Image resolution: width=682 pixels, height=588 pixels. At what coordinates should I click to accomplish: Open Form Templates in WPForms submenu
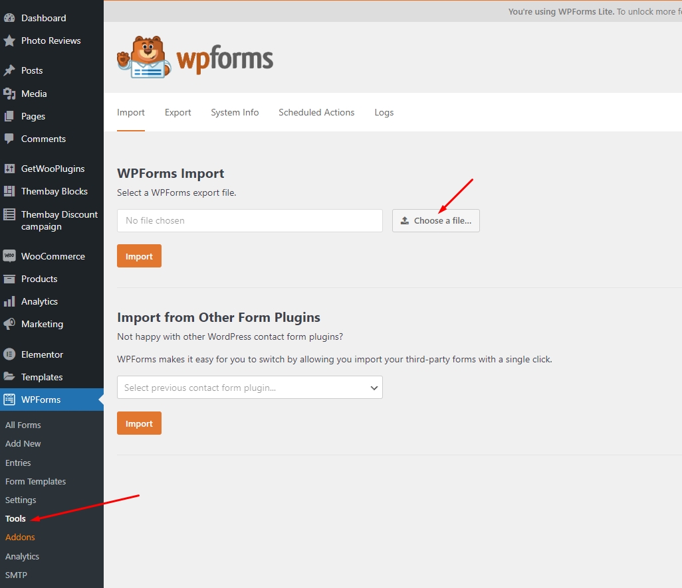point(35,481)
